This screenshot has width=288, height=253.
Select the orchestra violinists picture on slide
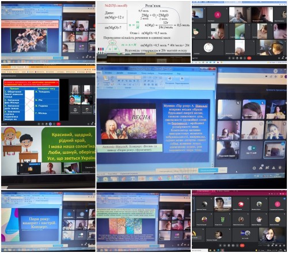click(29, 40)
